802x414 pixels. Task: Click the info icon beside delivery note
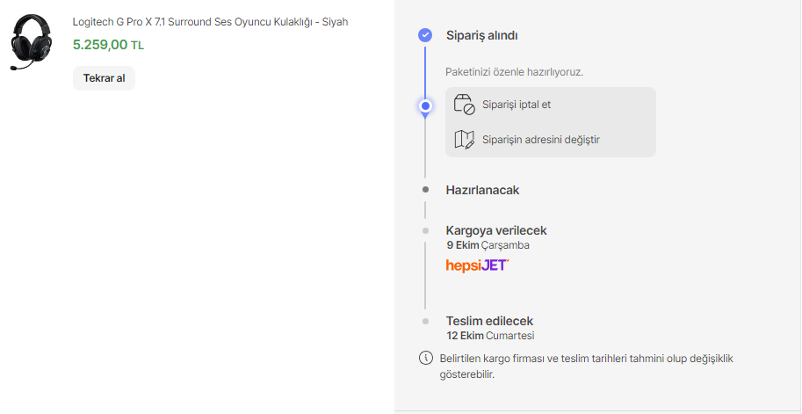(x=426, y=359)
